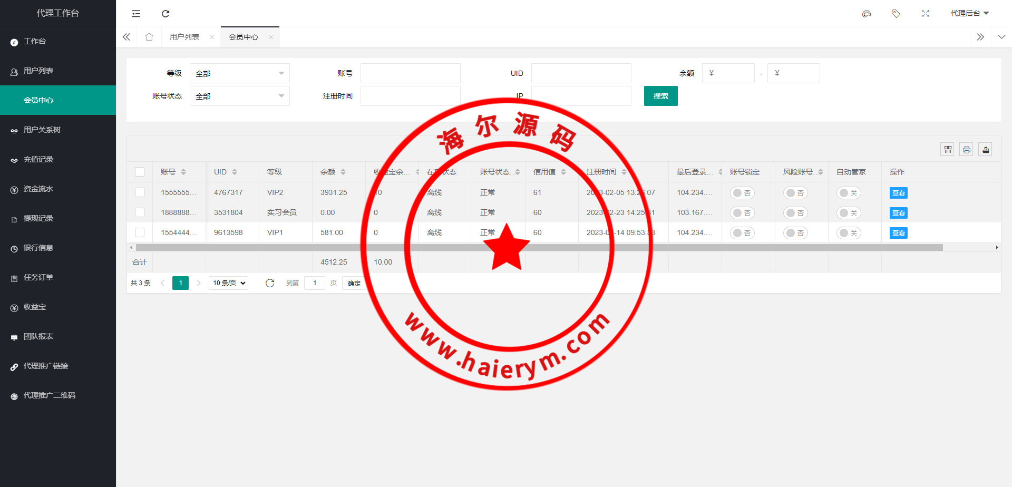Open the theme palette icon
The width and height of the screenshot is (1012, 487).
[867, 14]
